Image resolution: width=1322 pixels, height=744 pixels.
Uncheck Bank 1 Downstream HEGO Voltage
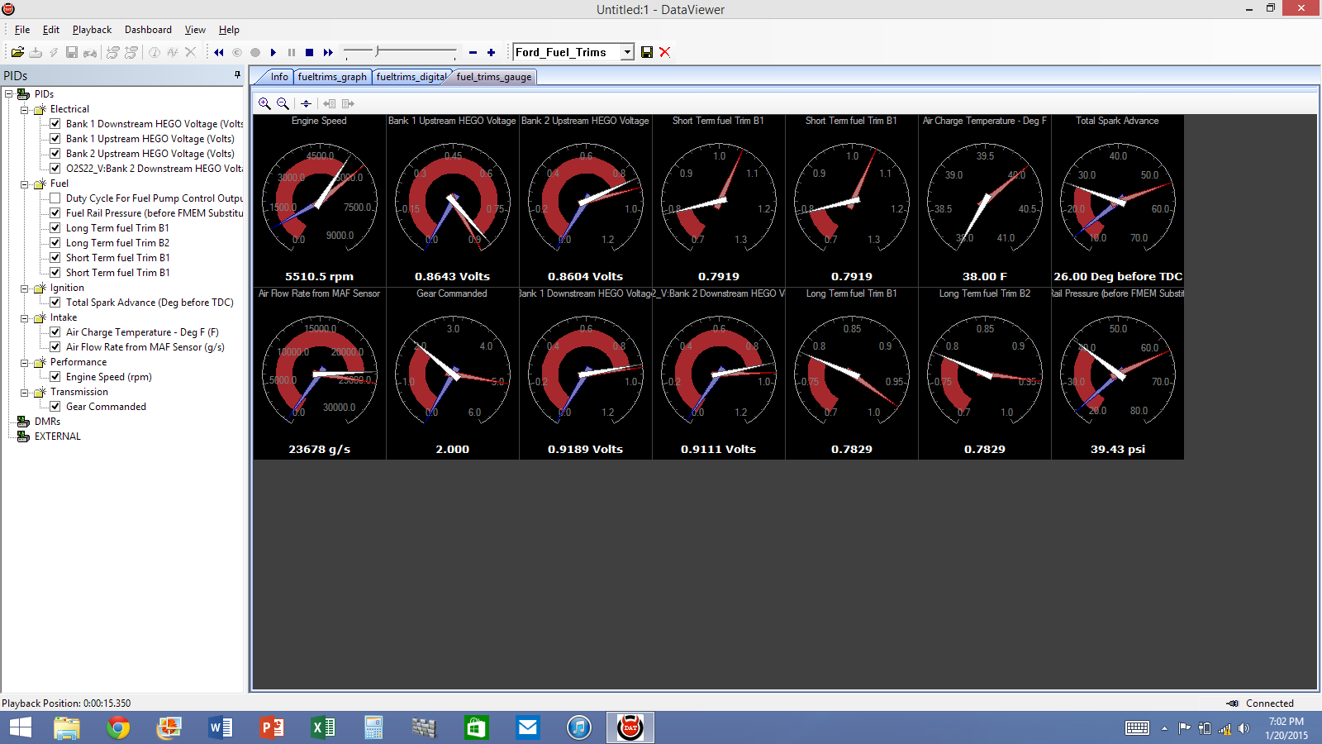coord(55,124)
